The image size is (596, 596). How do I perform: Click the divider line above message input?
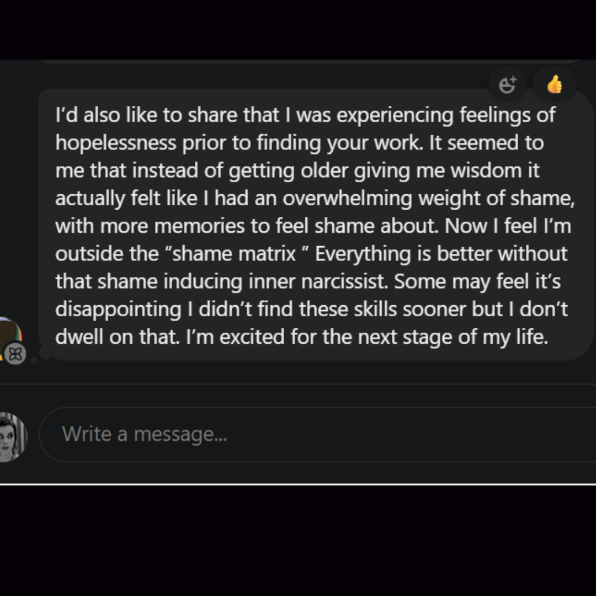(298, 384)
